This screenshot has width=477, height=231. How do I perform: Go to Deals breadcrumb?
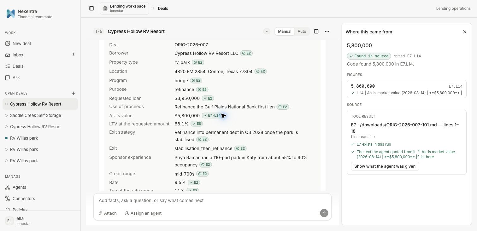pyautogui.click(x=163, y=9)
